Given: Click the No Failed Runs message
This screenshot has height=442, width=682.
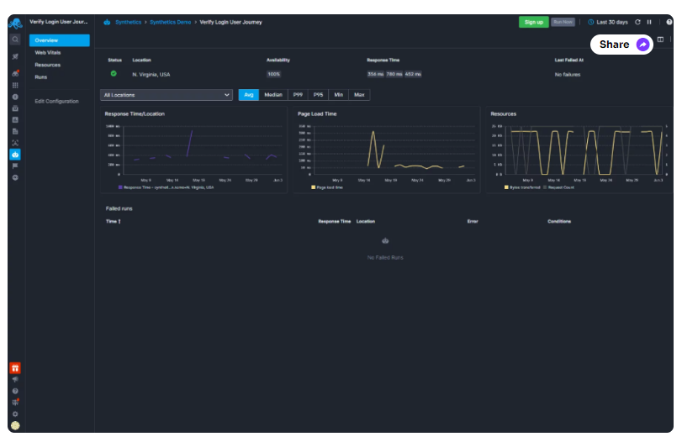Looking at the screenshot, I should tap(385, 258).
